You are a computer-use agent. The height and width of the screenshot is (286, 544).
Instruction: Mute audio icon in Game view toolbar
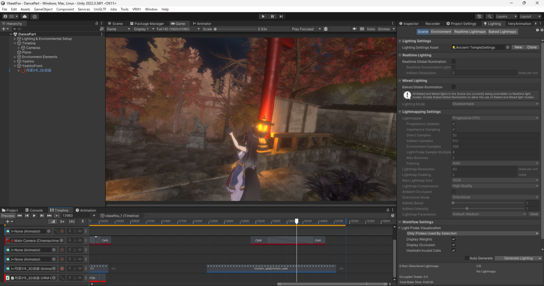click(x=355, y=29)
